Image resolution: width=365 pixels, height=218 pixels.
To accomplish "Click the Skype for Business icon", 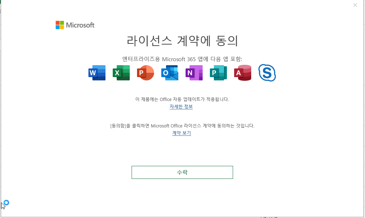I will point(267,73).
